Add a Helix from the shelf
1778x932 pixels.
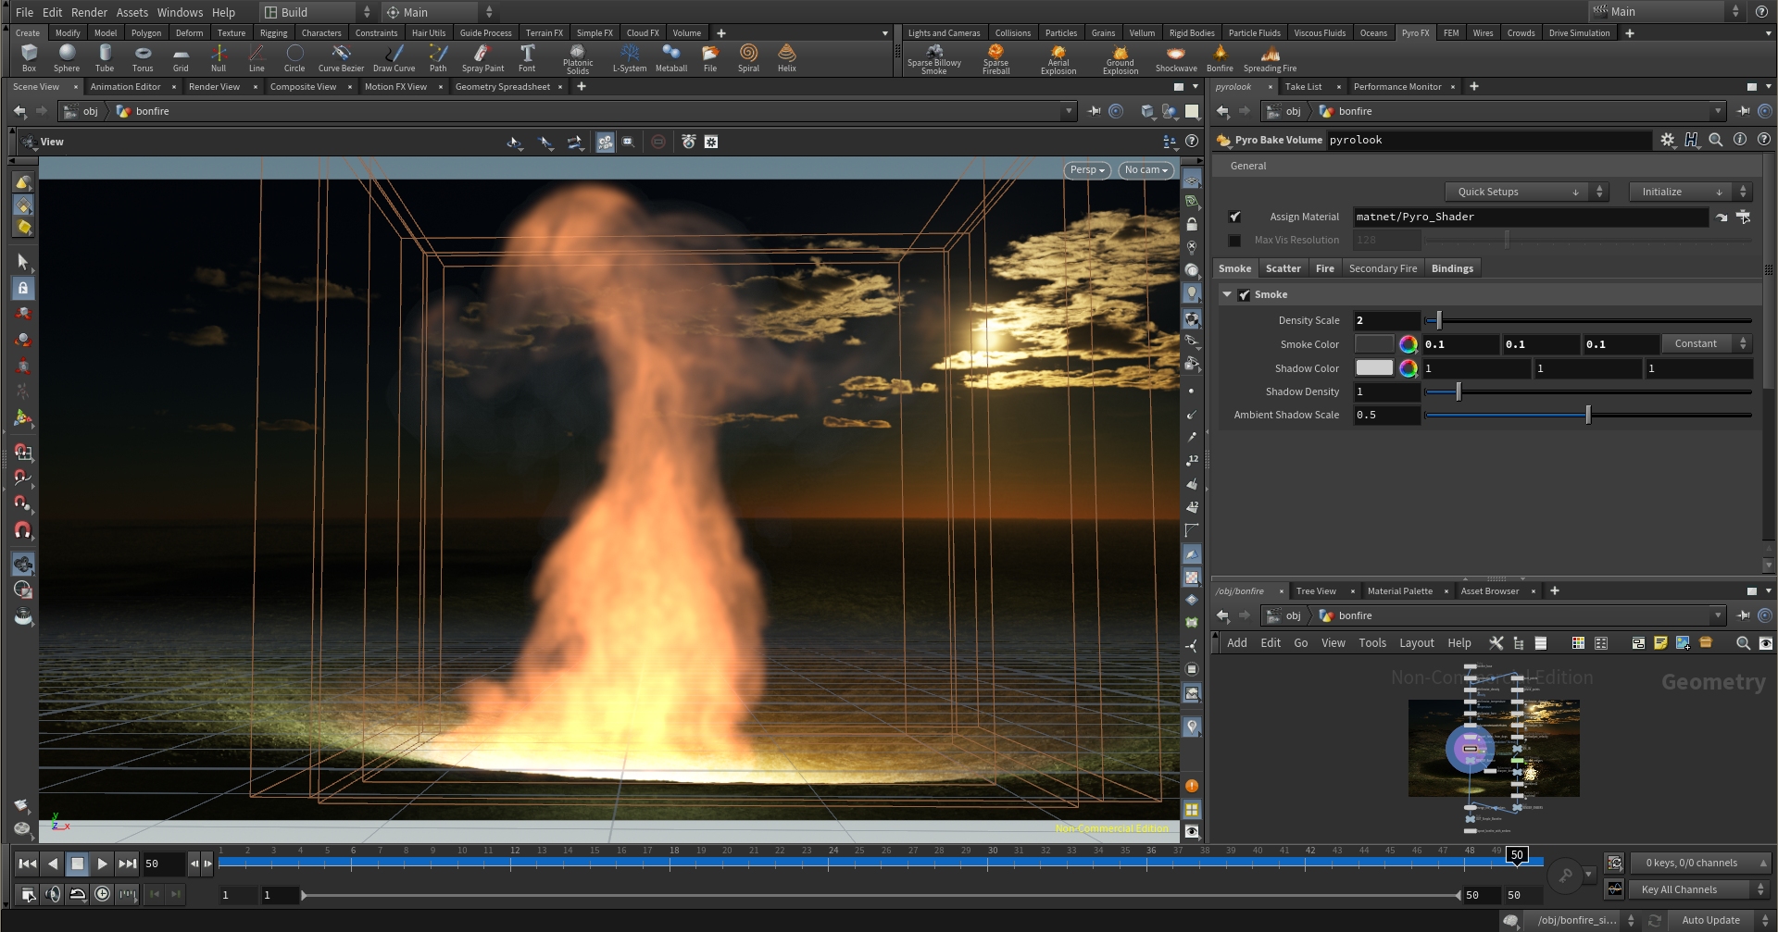click(786, 57)
